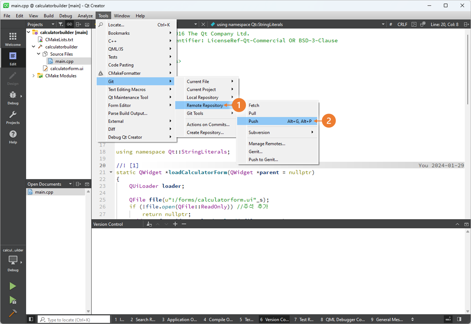The height and width of the screenshot is (324, 471).
Task: Open the calcul...uilder kit selector
Action: [13, 260]
